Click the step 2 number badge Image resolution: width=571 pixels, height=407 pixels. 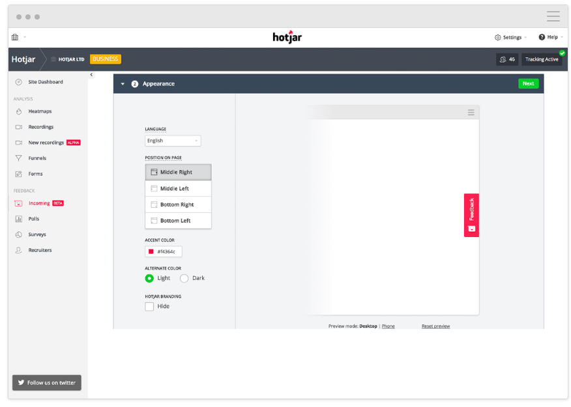tap(135, 84)
